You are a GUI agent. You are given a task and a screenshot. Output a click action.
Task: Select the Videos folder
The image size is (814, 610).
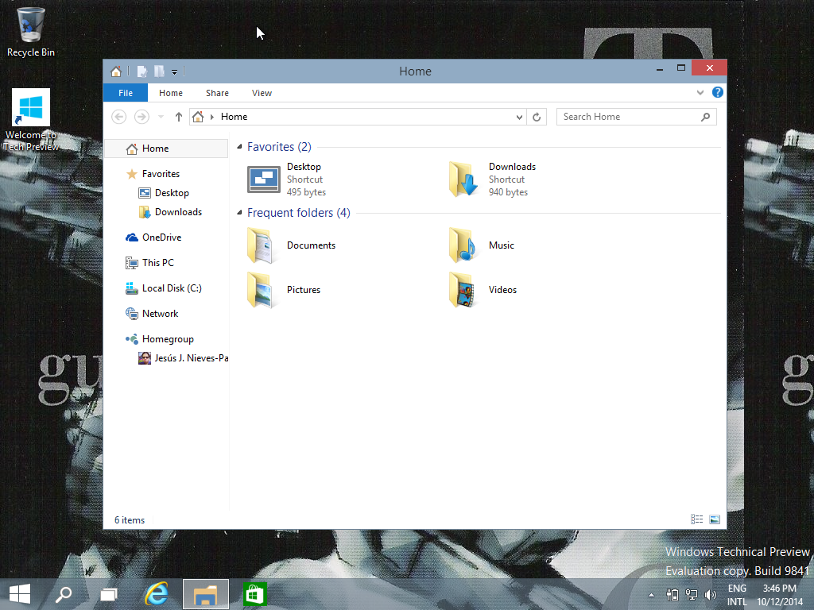tap(484, 290)
